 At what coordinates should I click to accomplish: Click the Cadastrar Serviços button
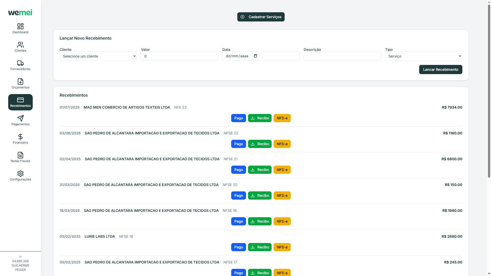coord(261,17)
